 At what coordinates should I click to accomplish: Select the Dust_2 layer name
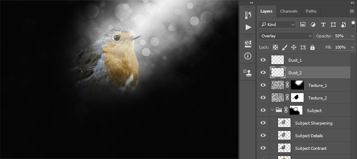point(295,73)
